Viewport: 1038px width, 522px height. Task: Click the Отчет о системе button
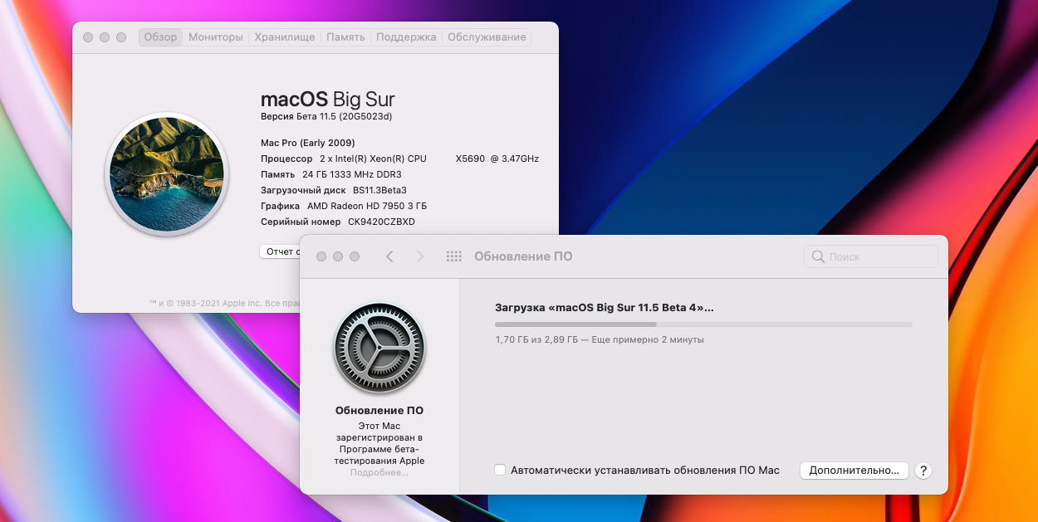point(281,251)
